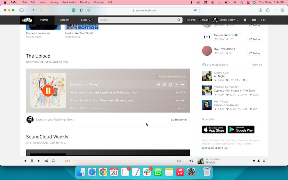Open the Develop menu
The width and height of the screenshot is (288, 180).
tap(85, 2)
